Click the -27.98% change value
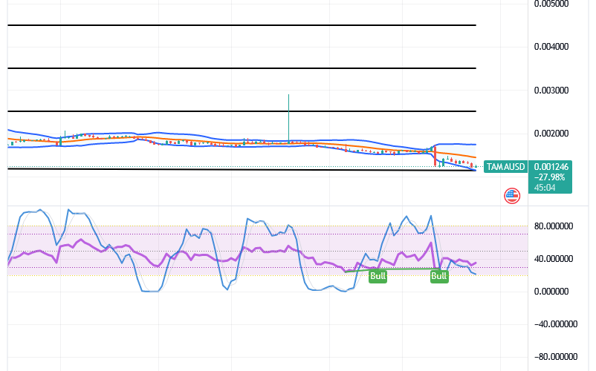The width and height of the screenshot is (596, 371). tap(549, 177)
